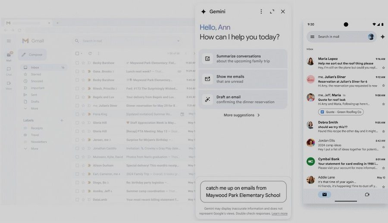Viewport: 388px width, 223px height.
Task: Click the refresh icon above the inbox
Action: tap(90, 53)
